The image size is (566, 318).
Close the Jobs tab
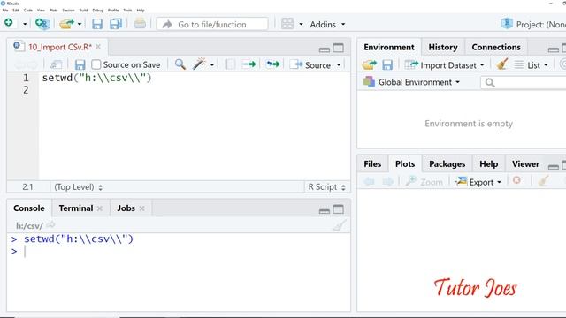[141, 208]
